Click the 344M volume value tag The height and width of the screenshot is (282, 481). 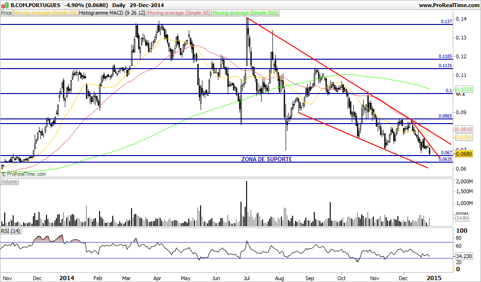coord(462,218)
